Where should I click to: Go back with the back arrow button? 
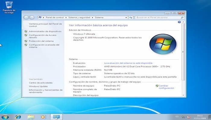26,17
